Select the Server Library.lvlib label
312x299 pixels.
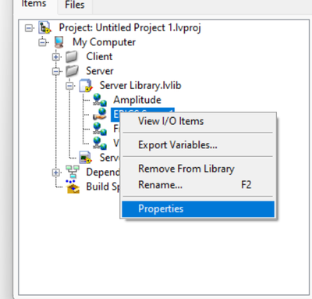pyautogui.click(x=140, y=85)
